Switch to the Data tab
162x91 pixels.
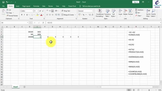point(44,6)
